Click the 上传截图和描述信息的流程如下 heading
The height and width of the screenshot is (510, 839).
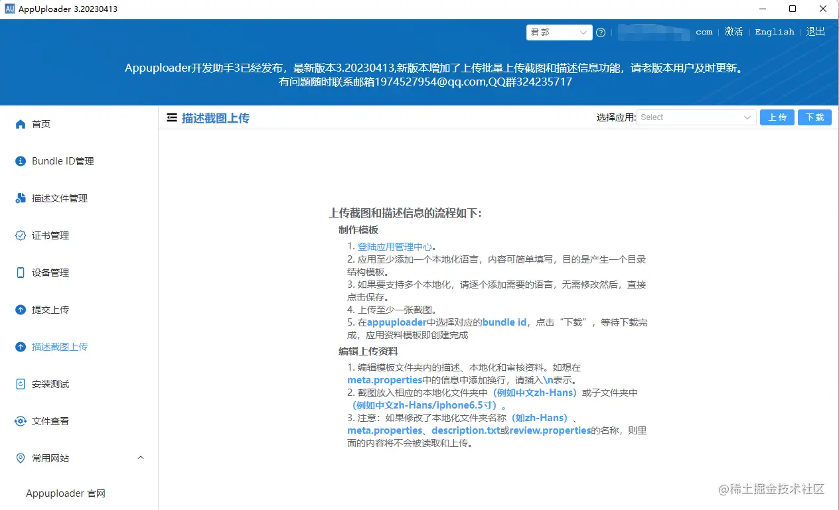406,213
